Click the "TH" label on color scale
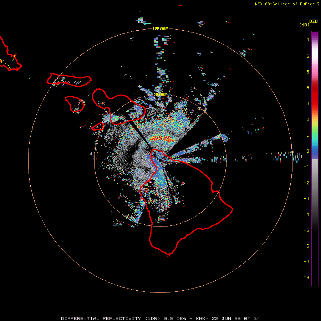The image size is (321, 321). [x=306, y=278]
